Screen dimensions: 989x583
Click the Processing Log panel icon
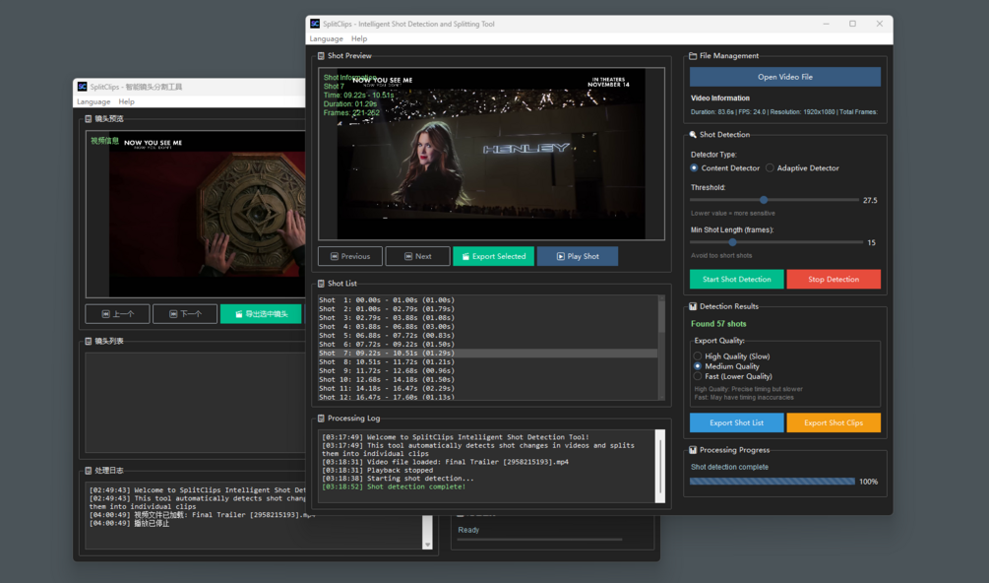(321, 419)
